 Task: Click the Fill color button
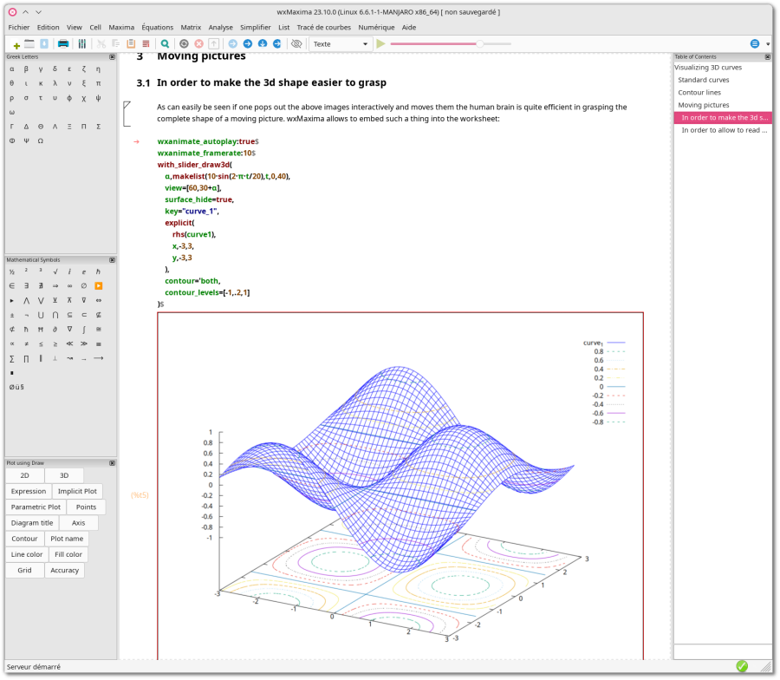click(68, 554)
